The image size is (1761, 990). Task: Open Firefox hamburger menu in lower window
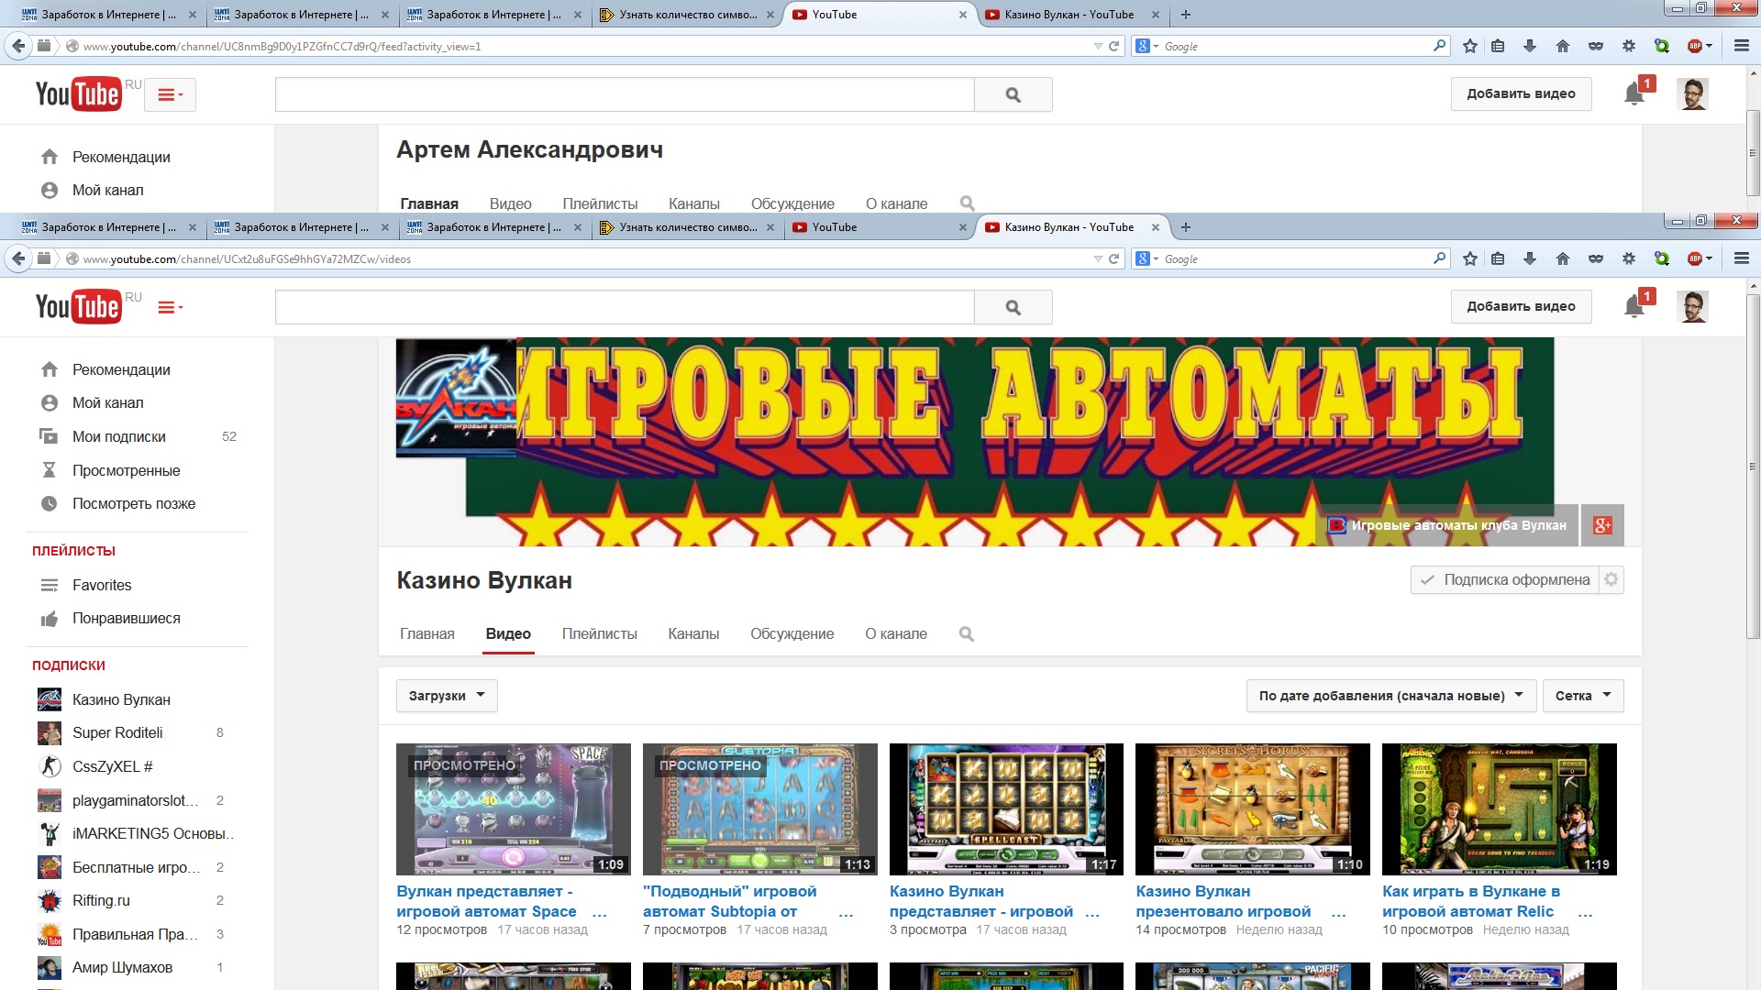click(1742, 258)
